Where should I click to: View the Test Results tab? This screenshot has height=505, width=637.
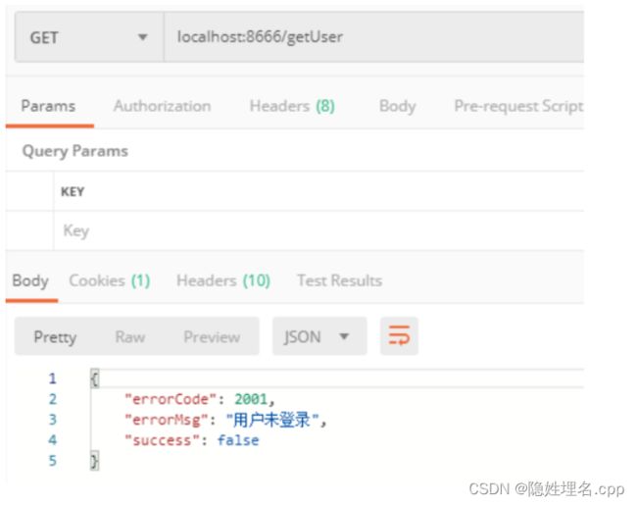pos(340,280)
